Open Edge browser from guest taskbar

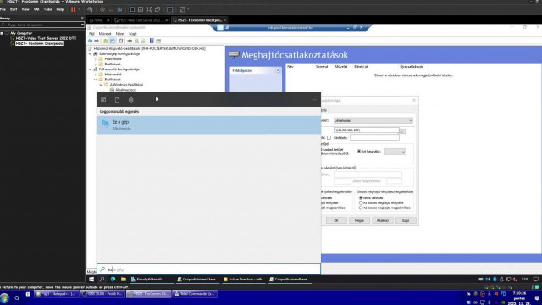113,279
